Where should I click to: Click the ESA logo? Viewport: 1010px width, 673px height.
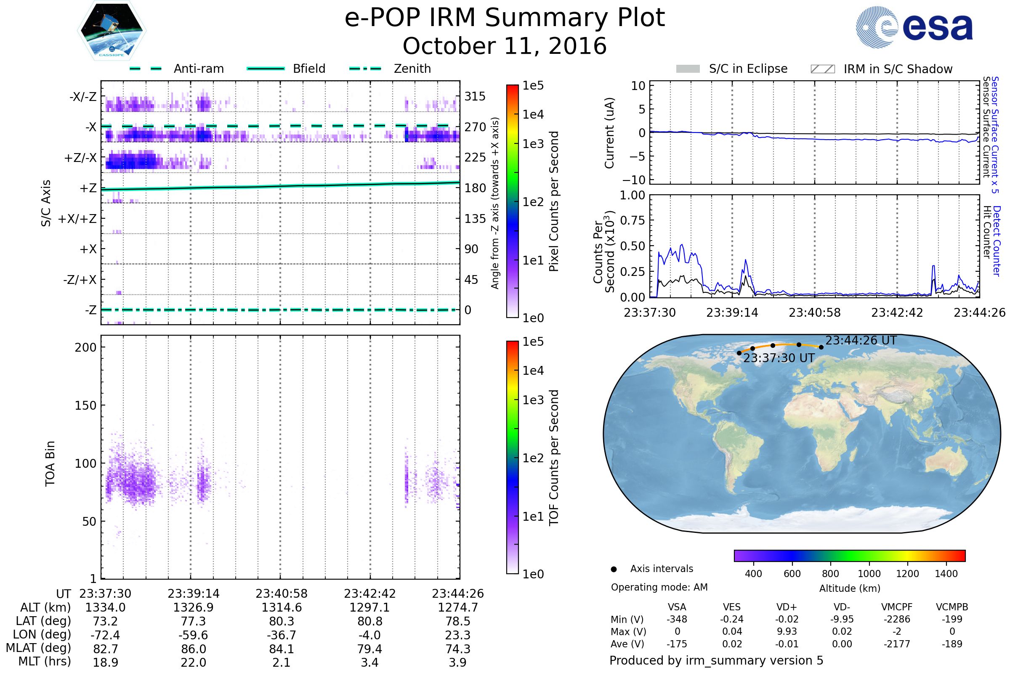pyautogui.click(x=914, y=27)
